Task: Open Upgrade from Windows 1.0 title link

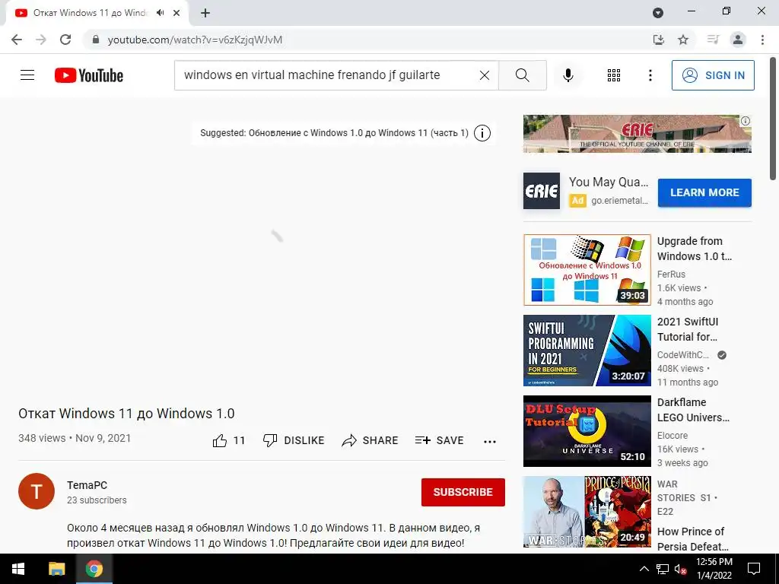Action: [694, 249]
